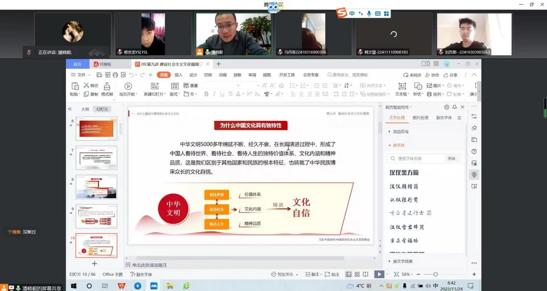Select the 汉仪黑方简 font option
Screen dimensions: 547x291
tap(404, 173)
